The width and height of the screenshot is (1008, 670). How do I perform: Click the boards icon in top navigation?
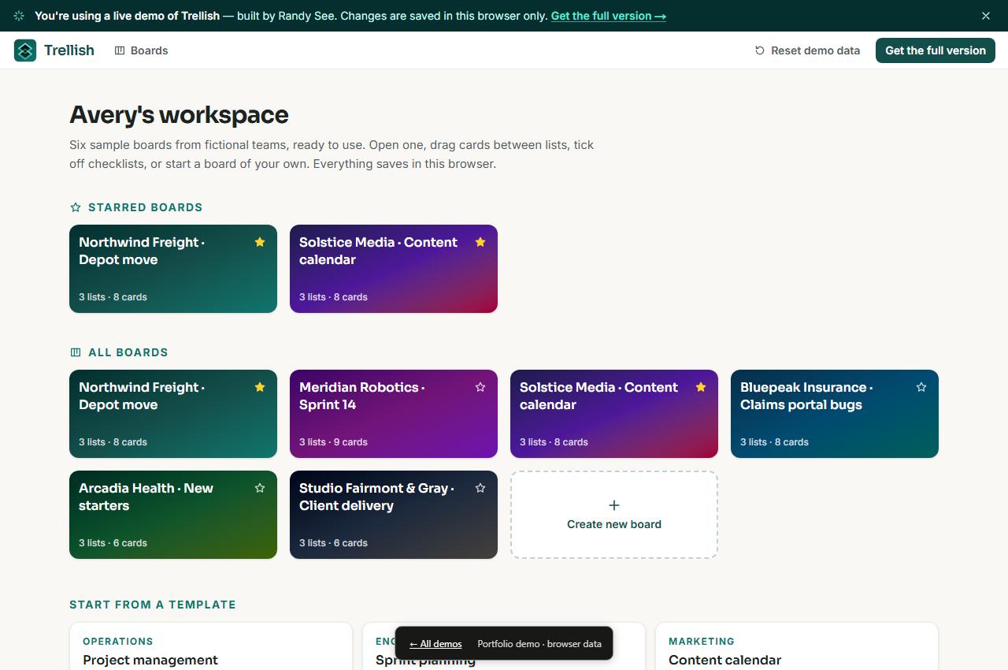tap(120, 50)
